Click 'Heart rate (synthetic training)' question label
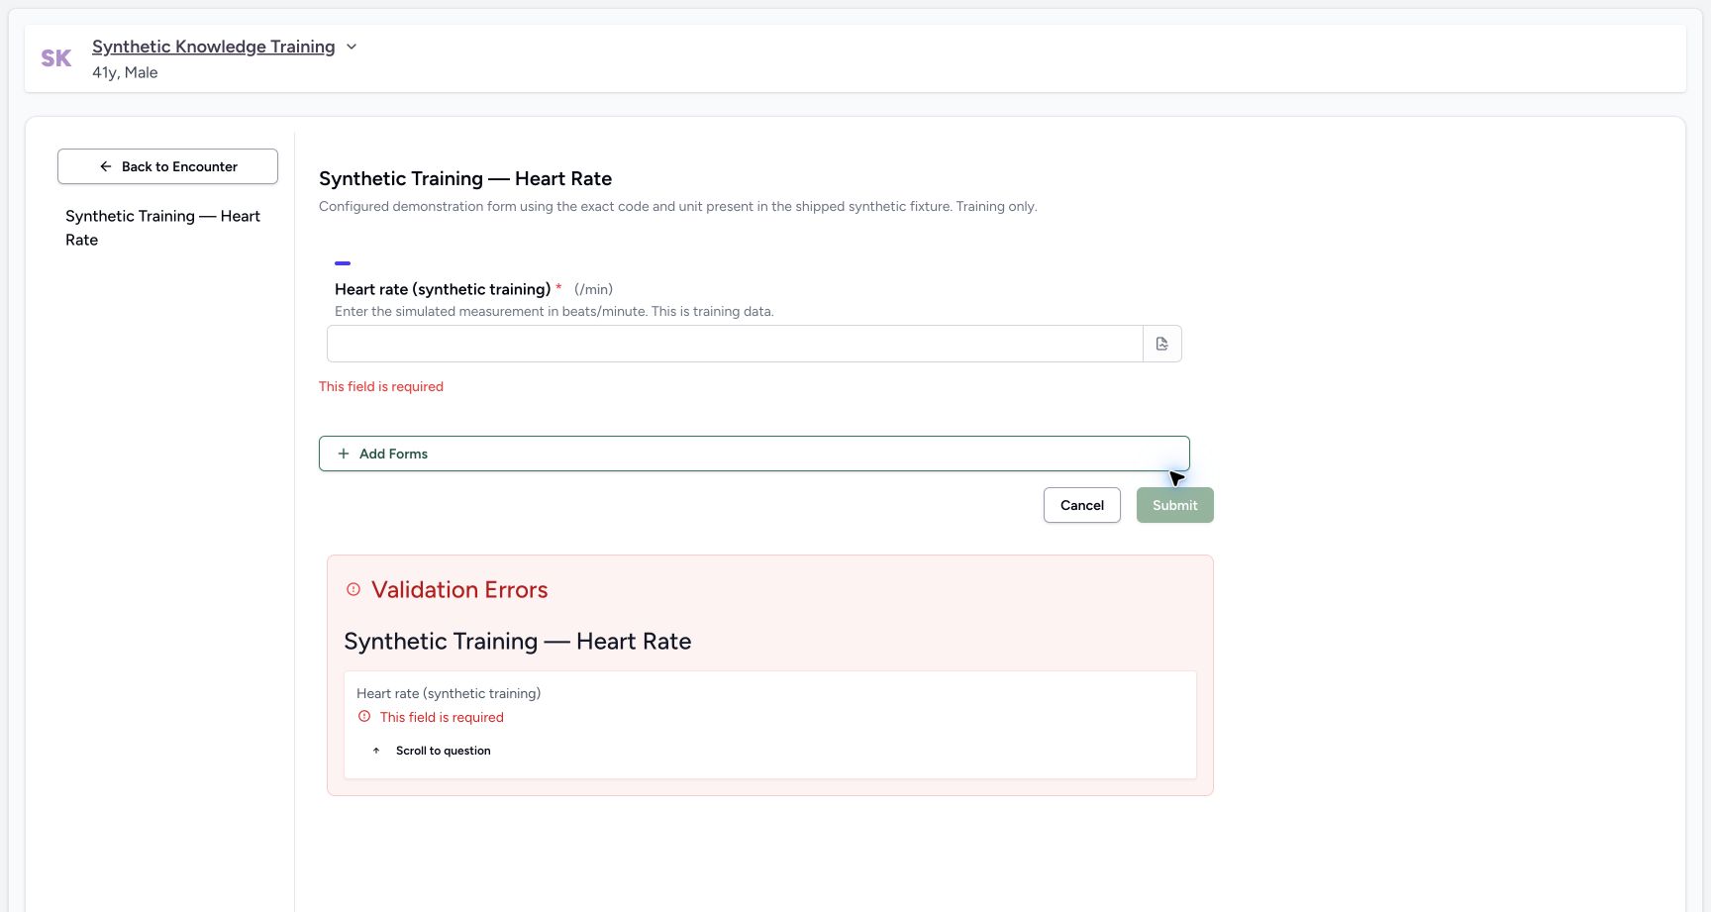The width and height of the screenshot is (1711, 912). click(x=443, y=289)
